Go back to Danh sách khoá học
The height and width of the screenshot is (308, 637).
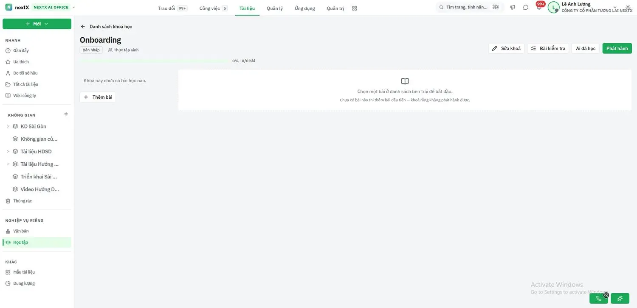point(106,26)
